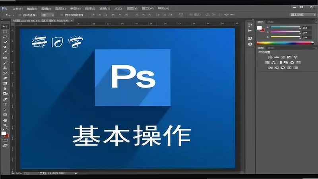Open the Adjustments panel options menu
Image resolution: width=318 pixels, height=179 pixels.
[316, 48]
